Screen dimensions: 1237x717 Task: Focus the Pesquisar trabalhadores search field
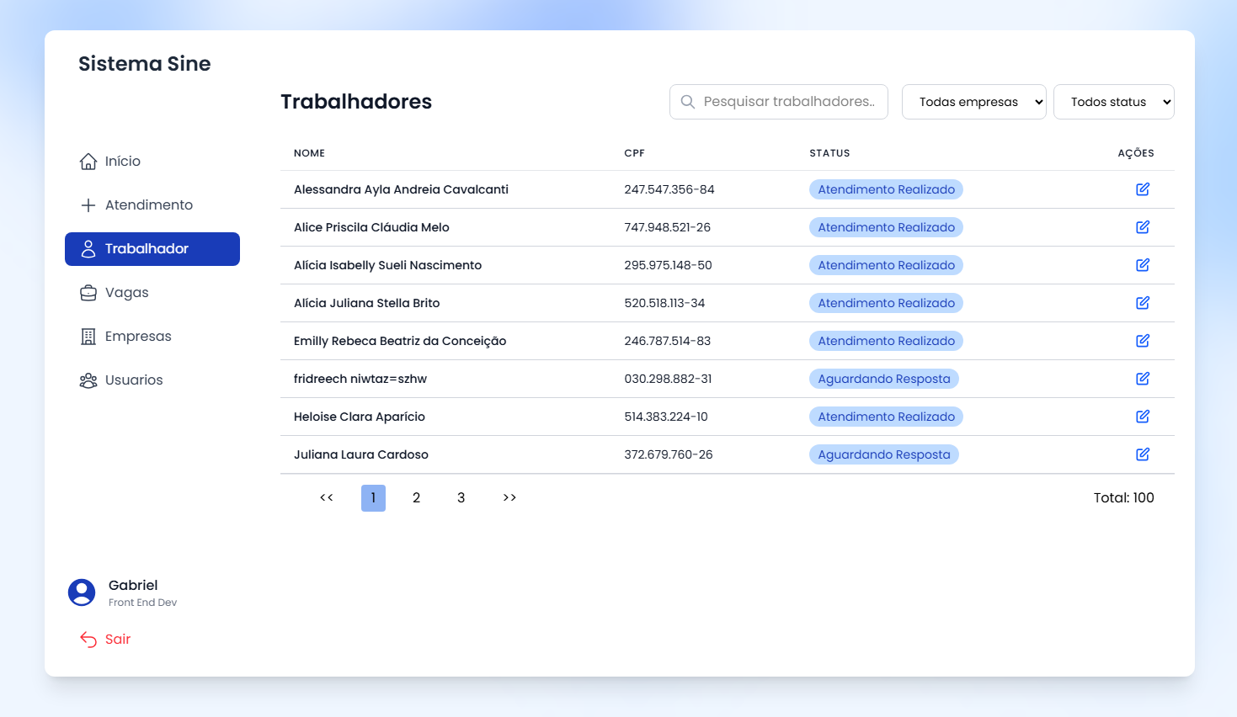789,102
